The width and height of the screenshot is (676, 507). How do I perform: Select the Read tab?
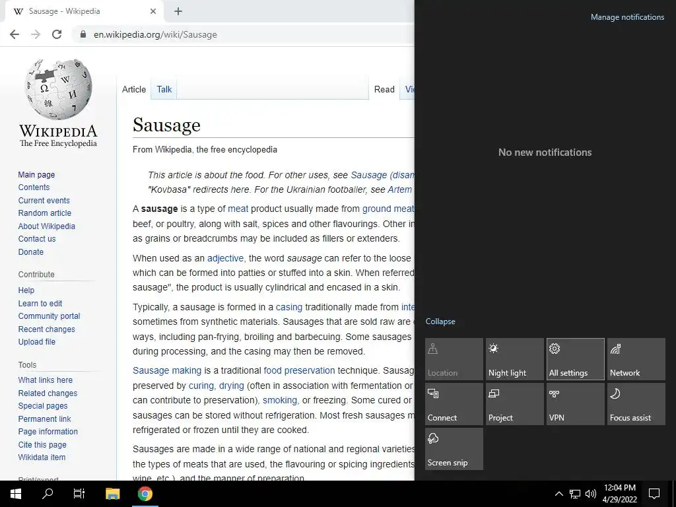click(384, 89)
